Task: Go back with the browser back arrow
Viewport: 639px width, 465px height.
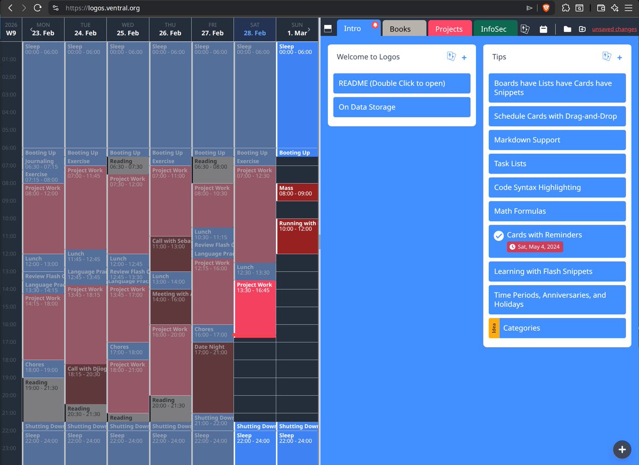Action: (10, 8)
